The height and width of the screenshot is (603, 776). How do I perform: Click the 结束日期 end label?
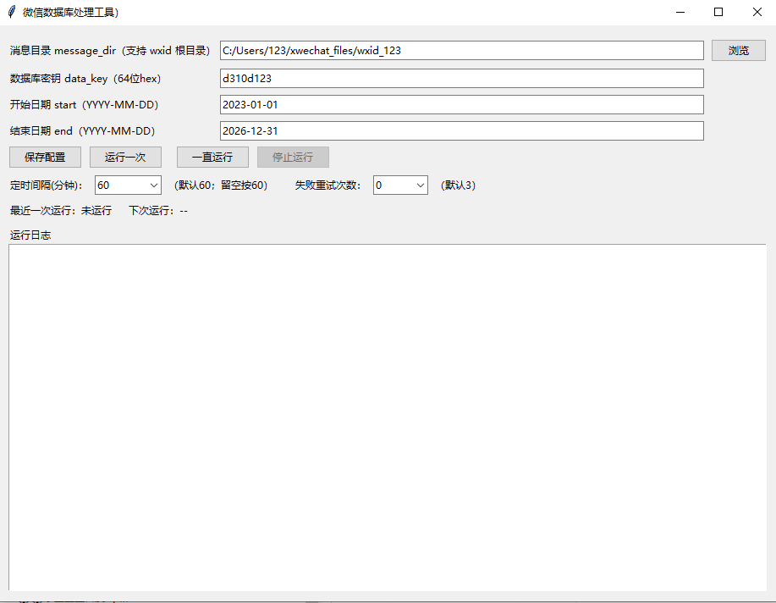(82, 130)
